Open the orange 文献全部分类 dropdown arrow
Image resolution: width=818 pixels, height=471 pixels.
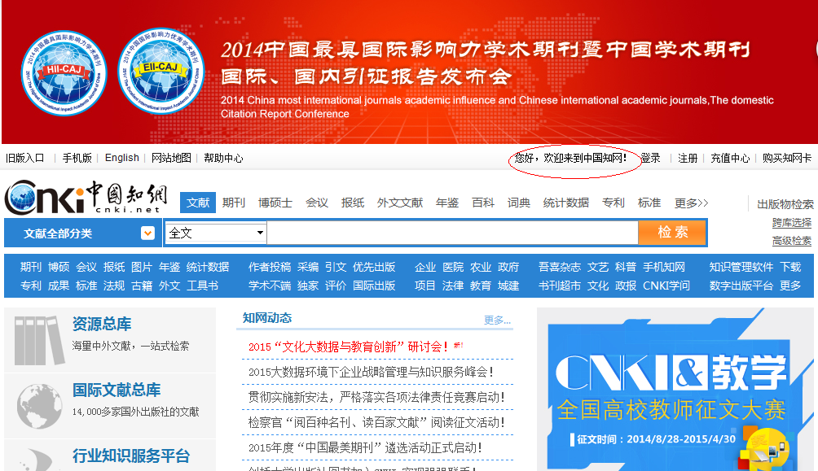pyautogui.click(x=147, y=233)
